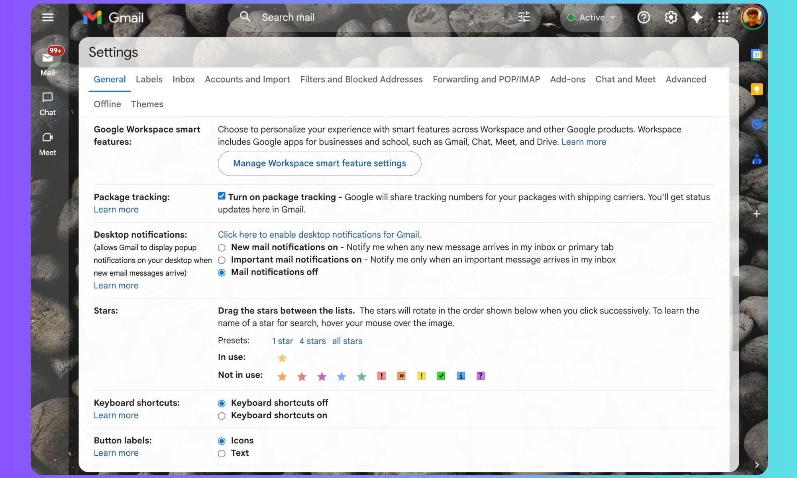Show search options filter icon
The image size is (797, 478).
coord(524,17)
